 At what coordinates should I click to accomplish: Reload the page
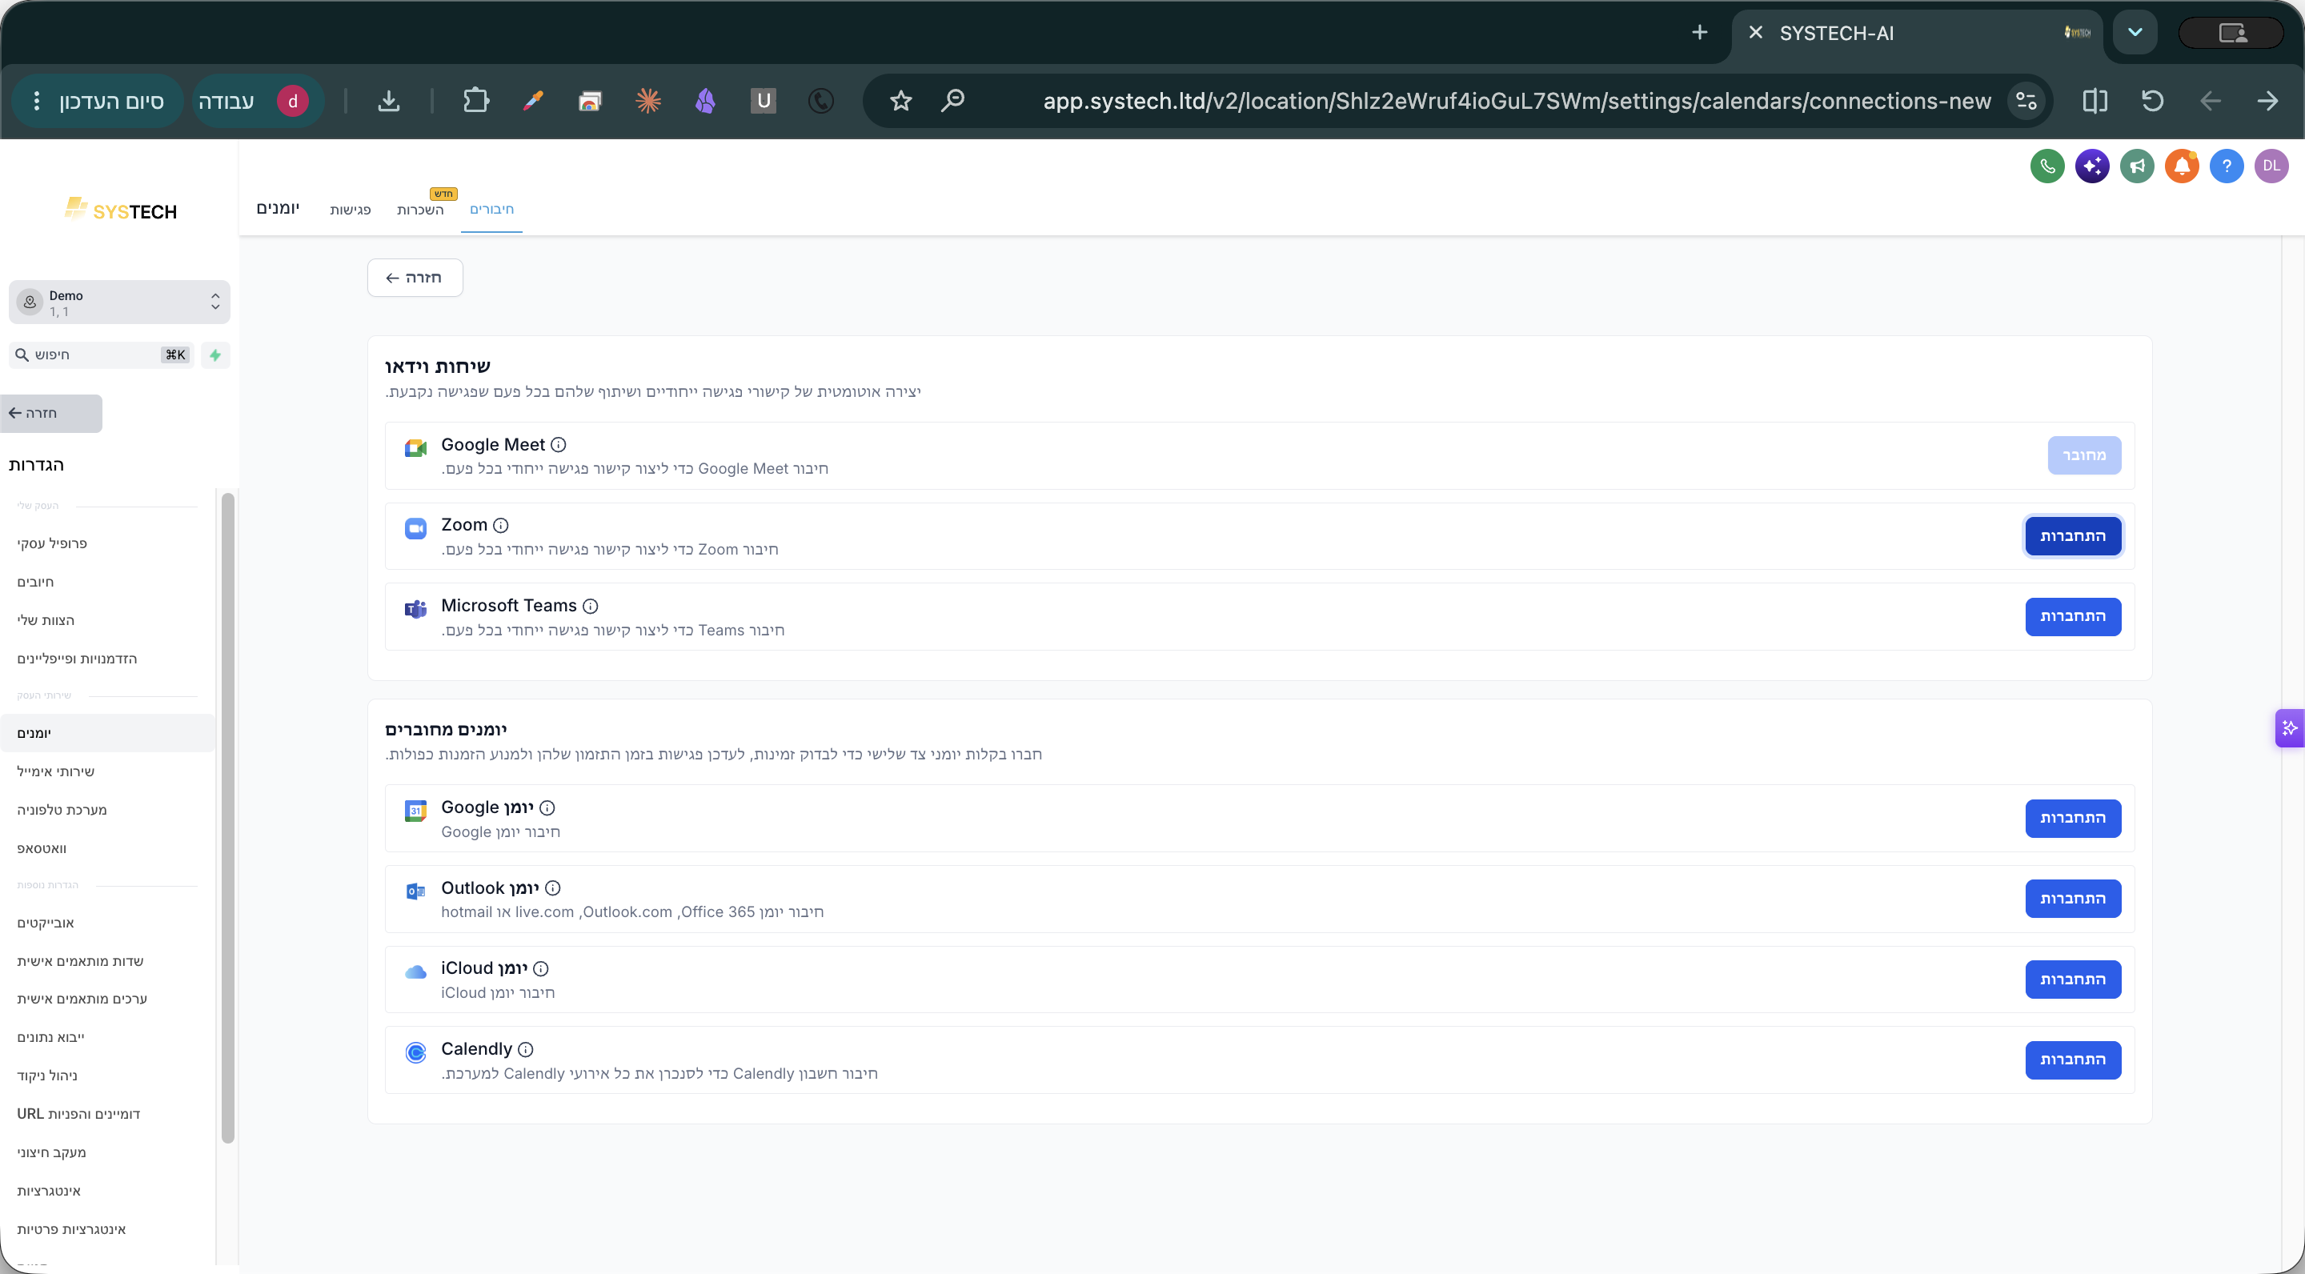[x=2152, y=101]
